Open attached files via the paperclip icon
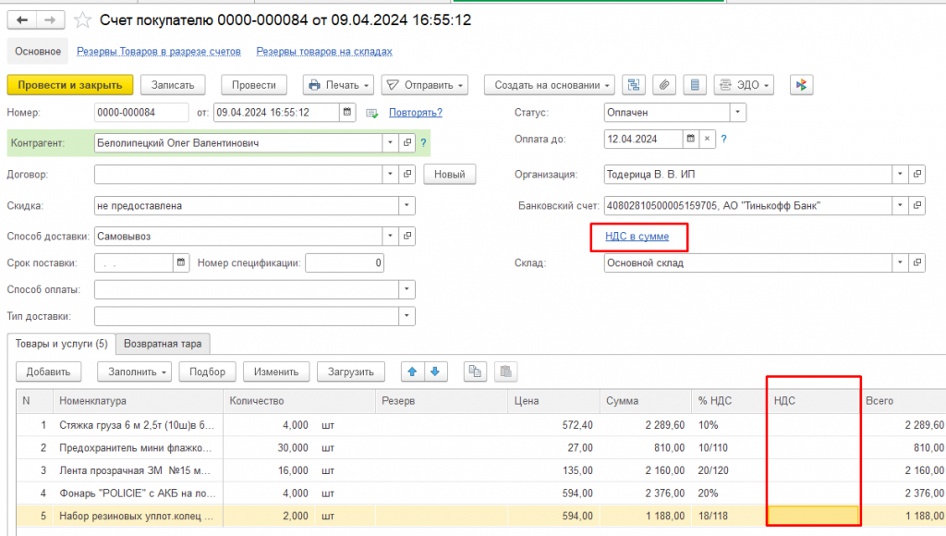Image resolution: width=946 pixels, height=536 pixels. tap(664, 85)
